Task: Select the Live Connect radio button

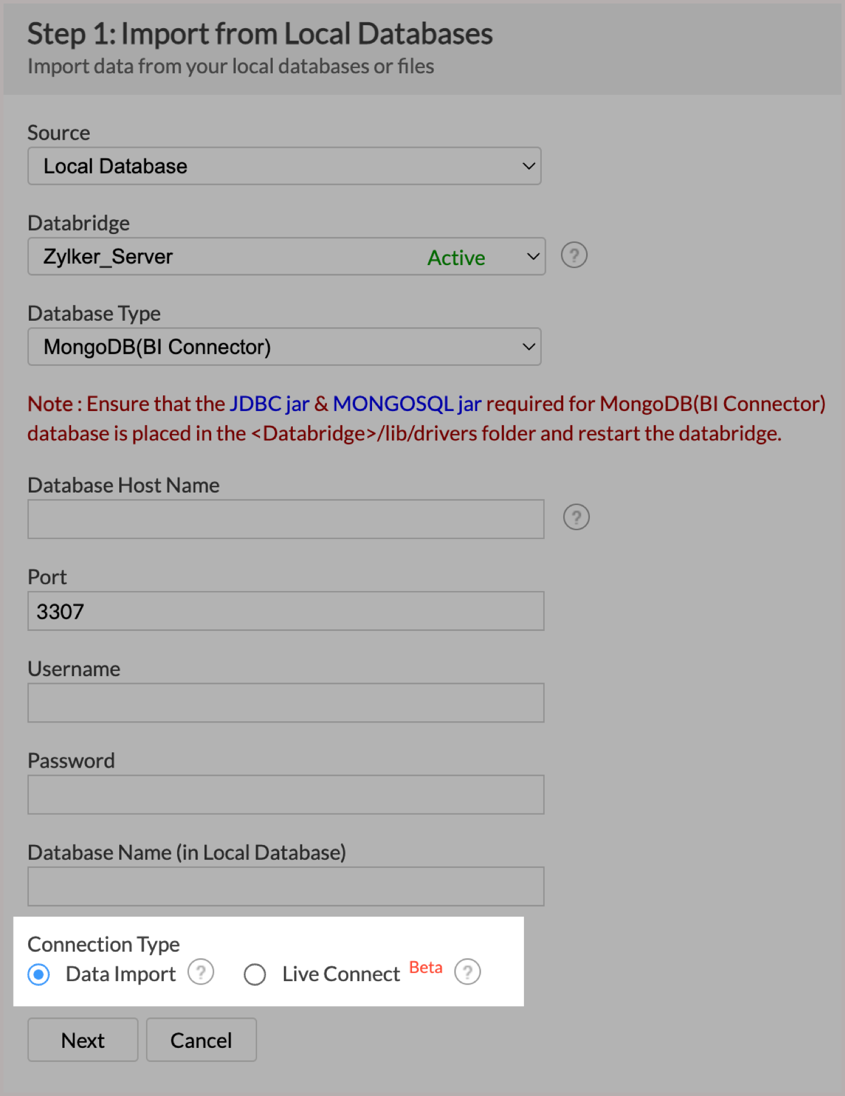Action: [255, 975]
